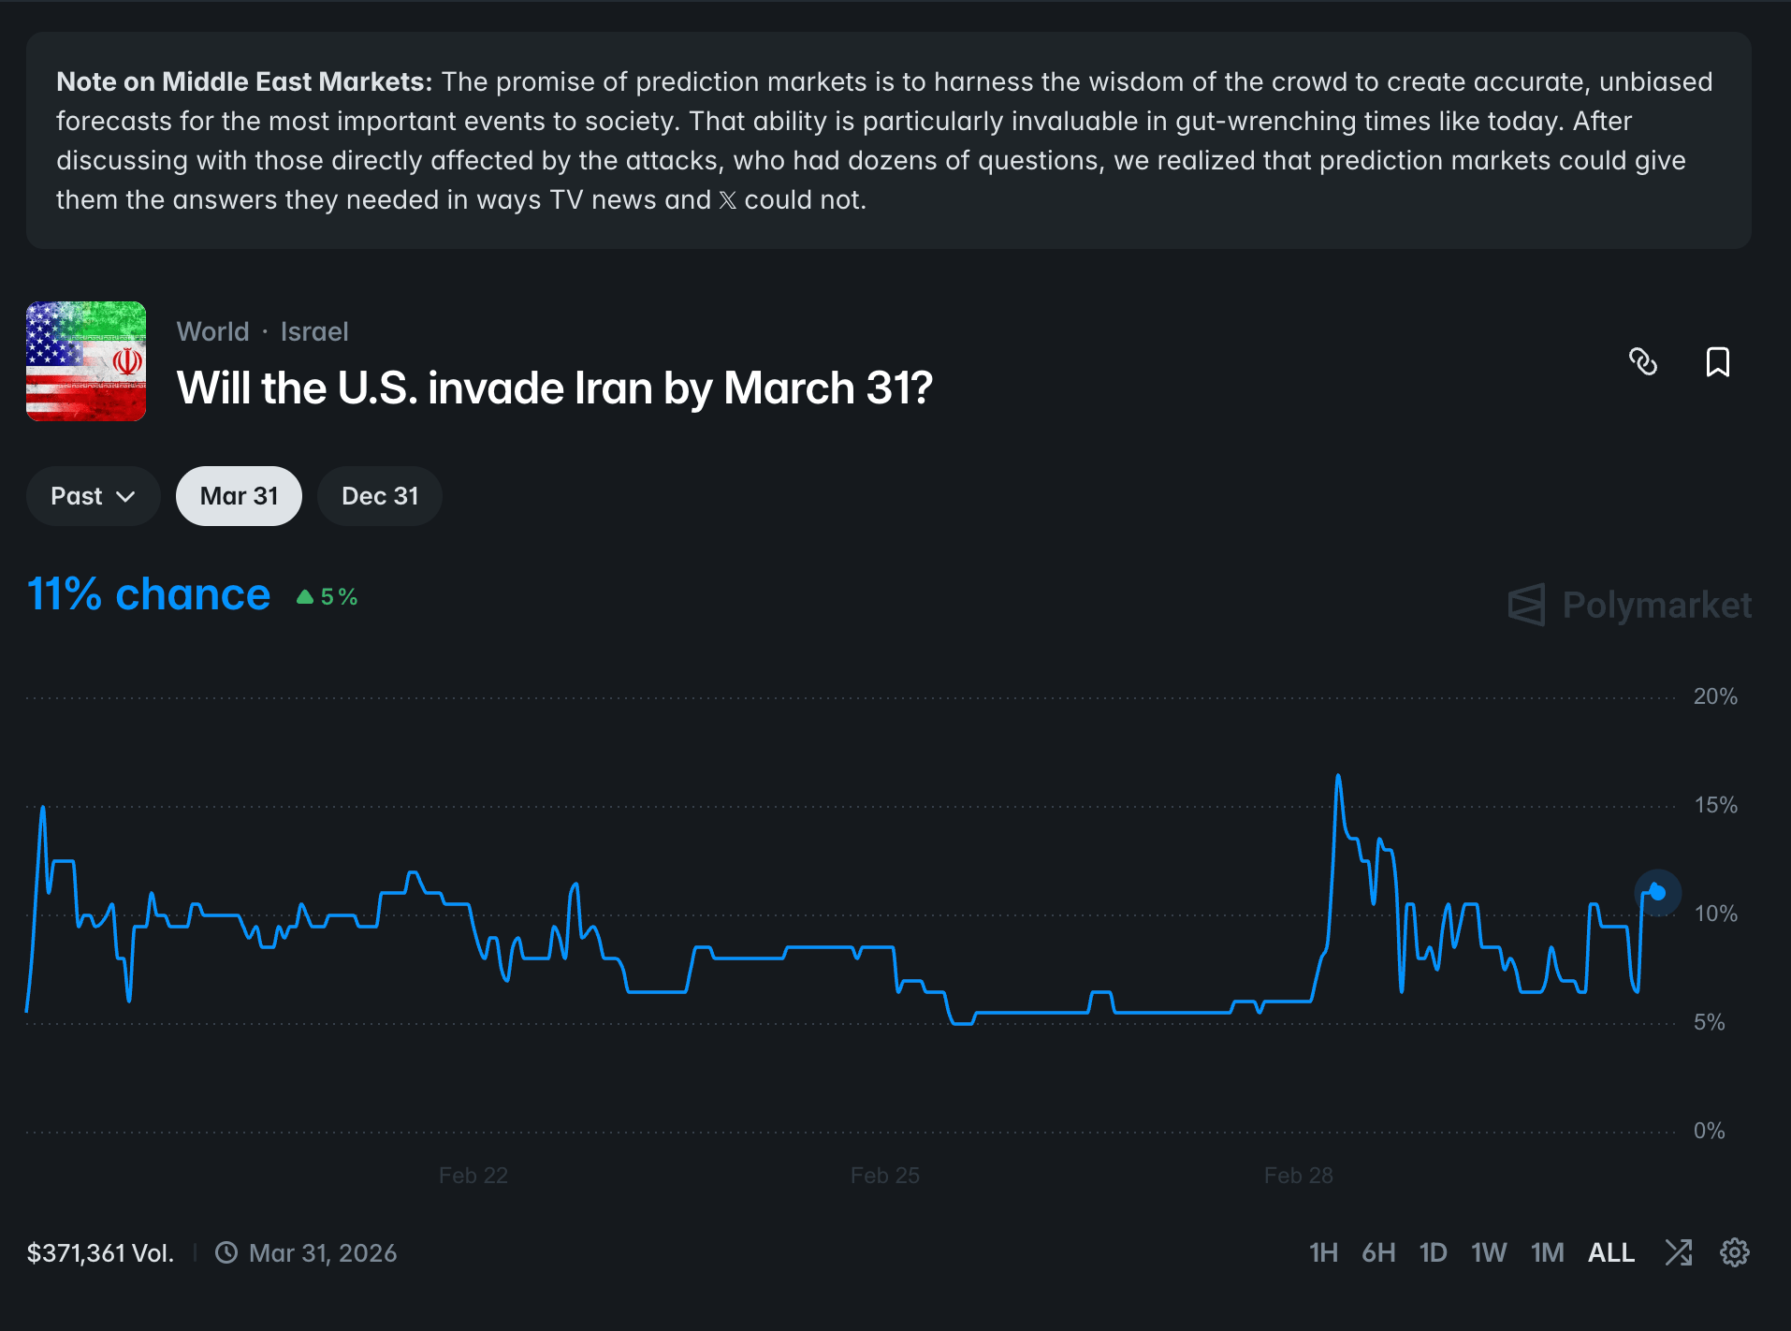Click the clock icon beside Mar 31, 2026
The image size is (1791, 1331).
click(226, 1252)
